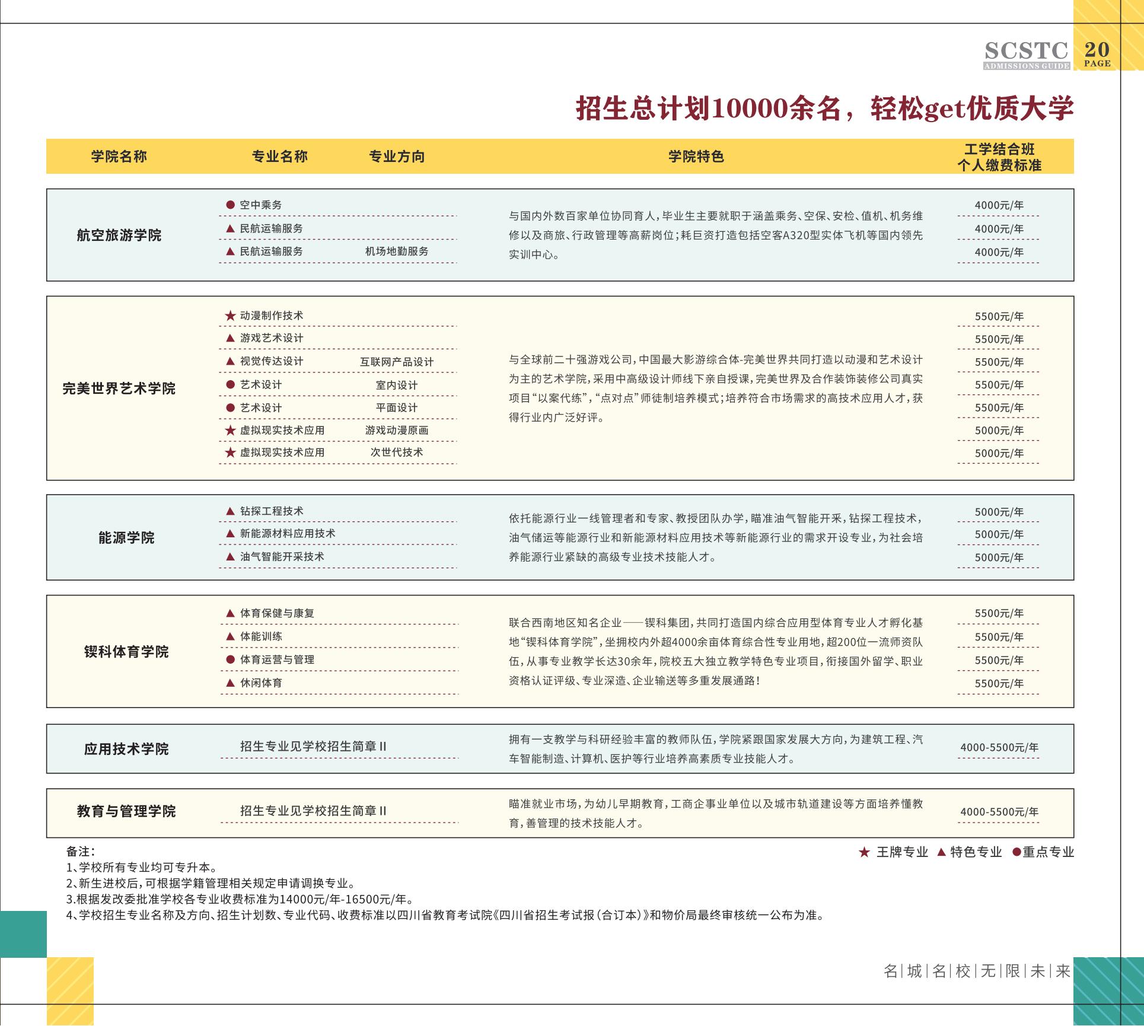Click the 锲科体育学院 college name
Screen dimensions: 1144x1026
coord(126,652)
